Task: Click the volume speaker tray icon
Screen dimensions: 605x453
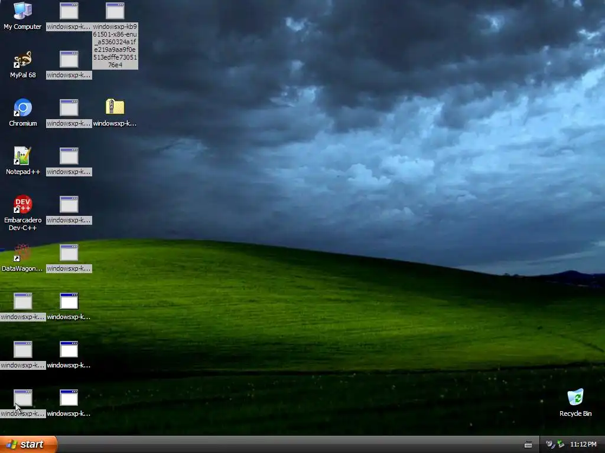Action: [x=550, y=444]
